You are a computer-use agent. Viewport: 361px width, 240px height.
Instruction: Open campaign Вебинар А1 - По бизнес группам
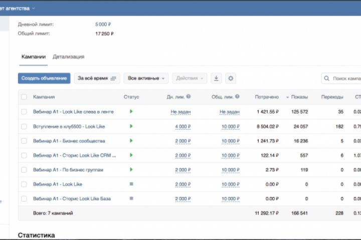tap(68, 169)
